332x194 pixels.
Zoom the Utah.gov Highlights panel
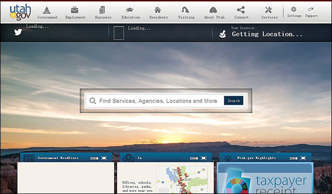tap(298, 158)
